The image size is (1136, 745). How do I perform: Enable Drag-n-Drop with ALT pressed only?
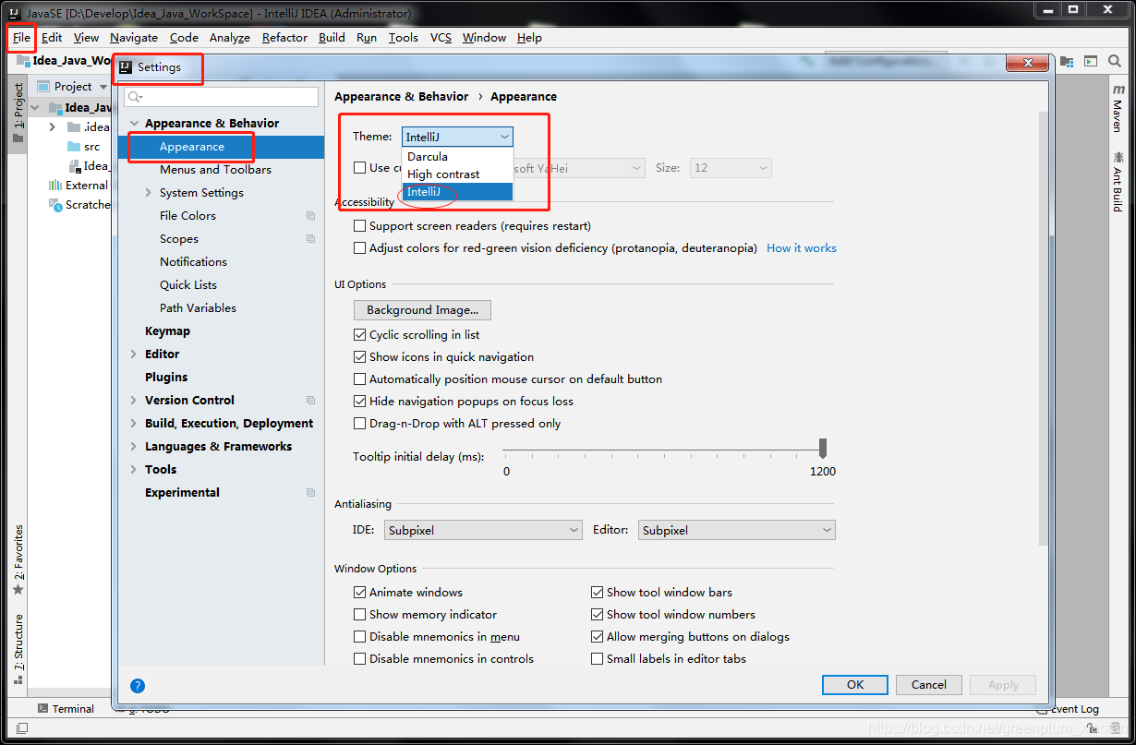tap(360, 424)
